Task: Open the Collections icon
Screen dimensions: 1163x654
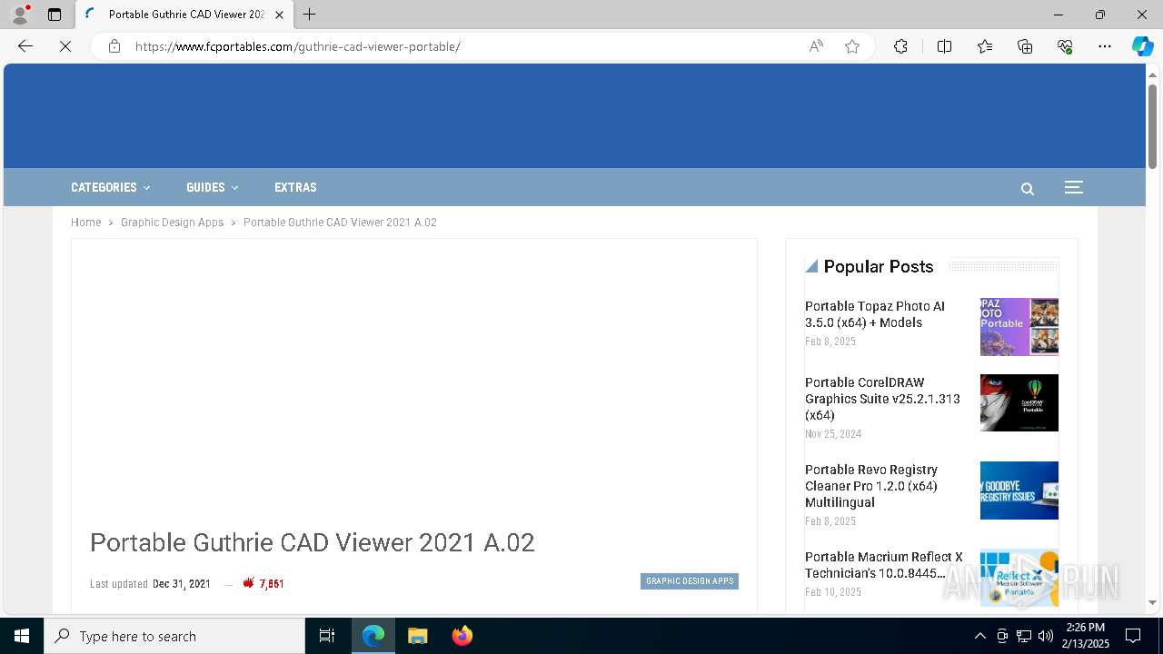Action: pyautogui.click(x=1025, y=46)
